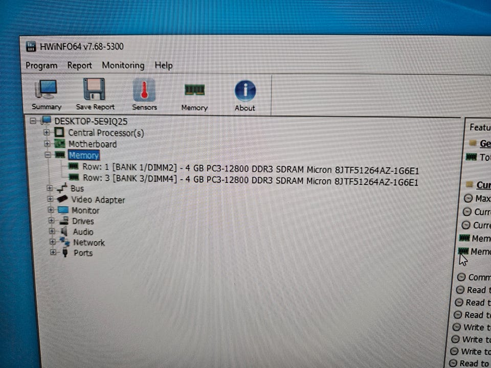Expand the Central Processor(s) node

tap(47, 132)
